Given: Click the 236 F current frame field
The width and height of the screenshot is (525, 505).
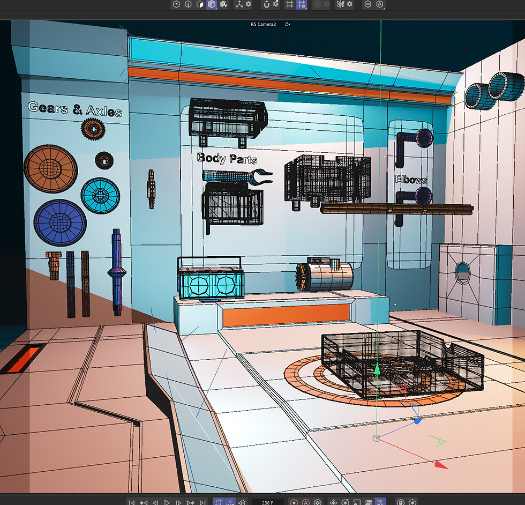Looking at the screenshot, I should [267, 502].
